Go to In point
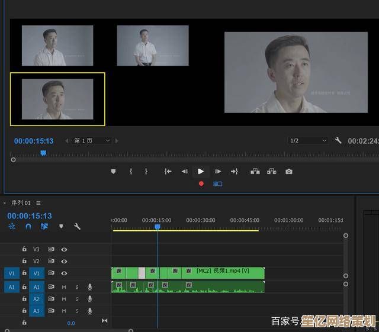Screen dimensions: 379x332 168,172
